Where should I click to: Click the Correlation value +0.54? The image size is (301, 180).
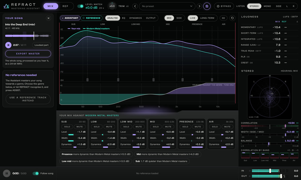[x=291, y=123]
